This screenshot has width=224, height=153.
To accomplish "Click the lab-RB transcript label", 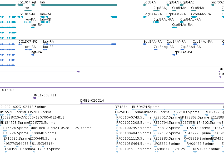I will pos(46,19).
